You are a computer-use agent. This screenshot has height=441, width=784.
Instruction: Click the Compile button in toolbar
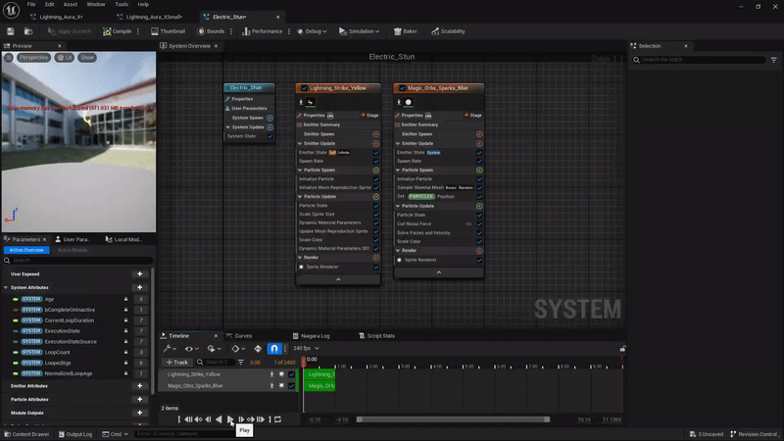[118, 31]
